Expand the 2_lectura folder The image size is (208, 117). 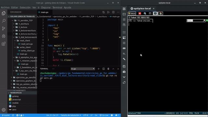(x=22, y=27)
